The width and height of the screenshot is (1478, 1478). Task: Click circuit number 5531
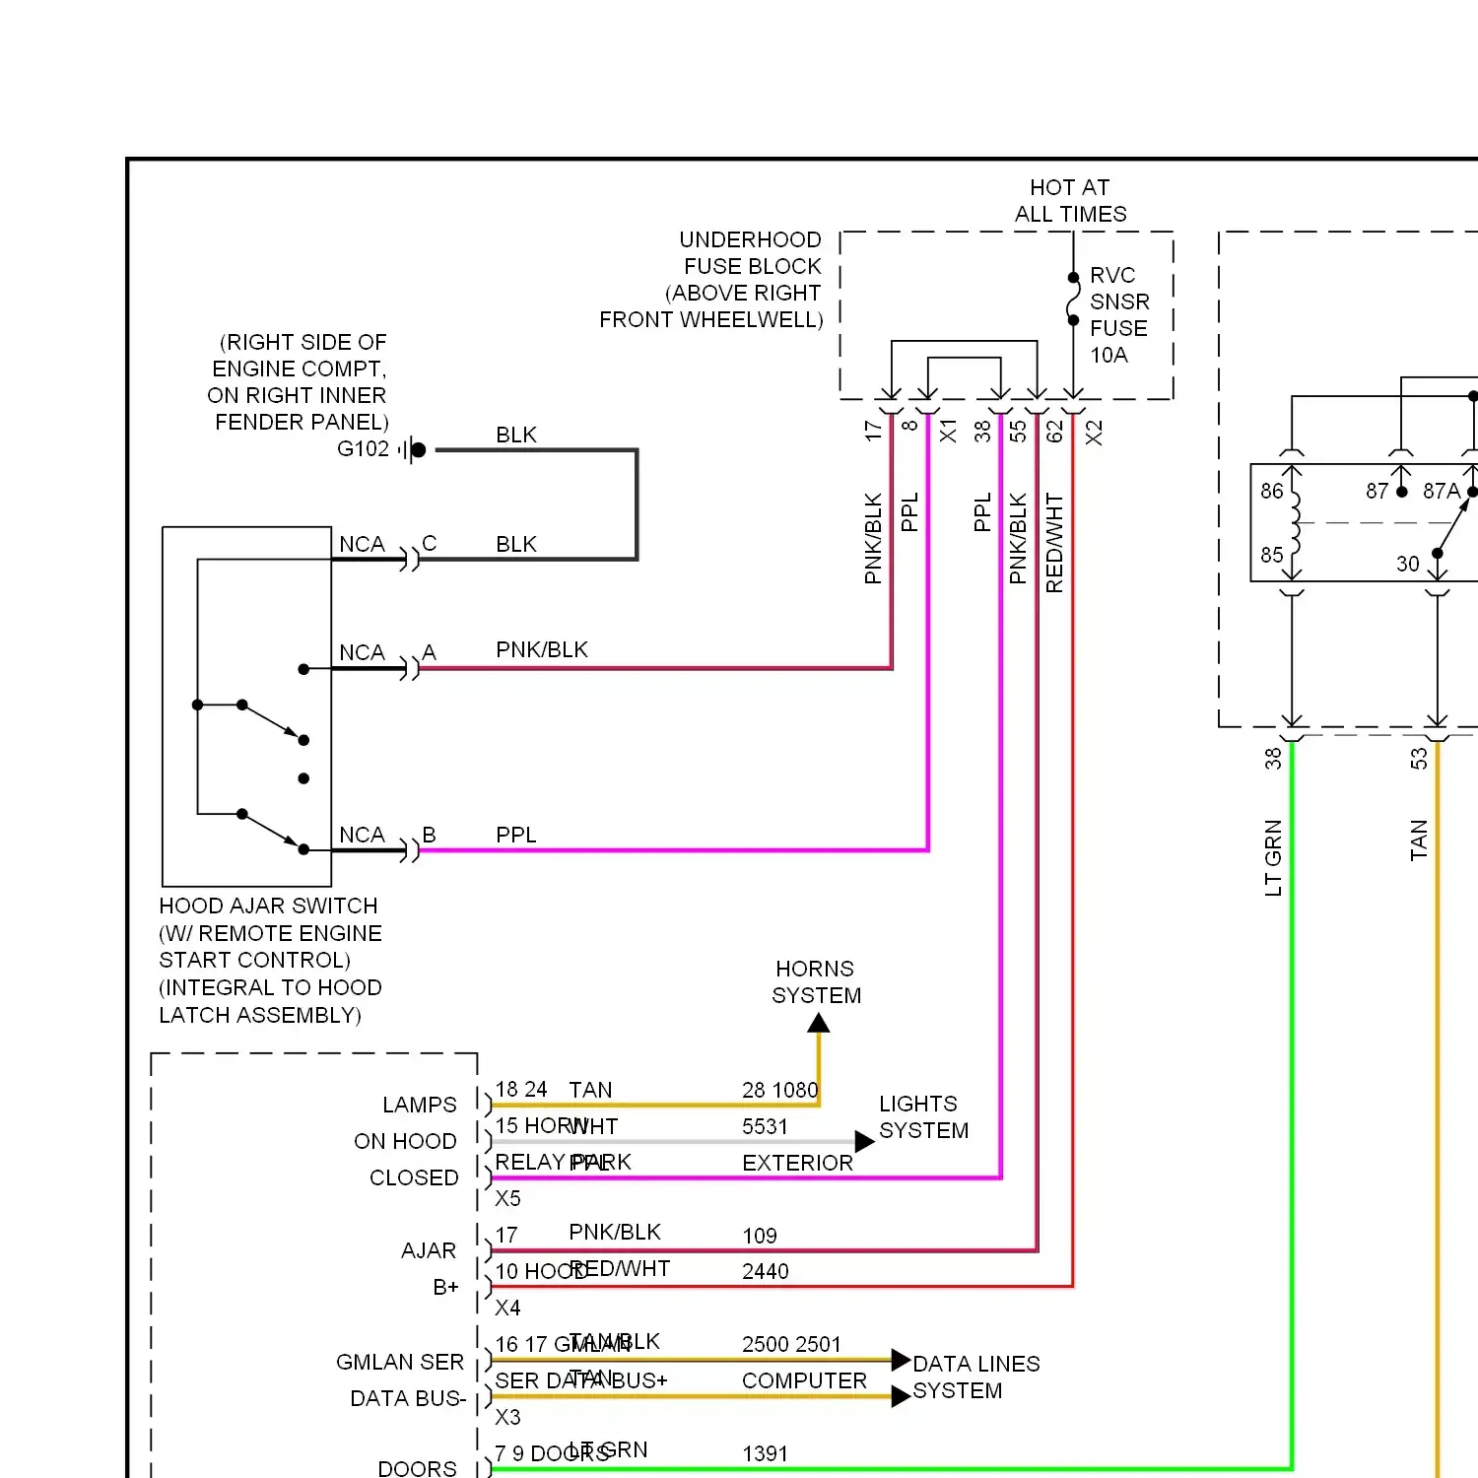(x=766, y=1126)
